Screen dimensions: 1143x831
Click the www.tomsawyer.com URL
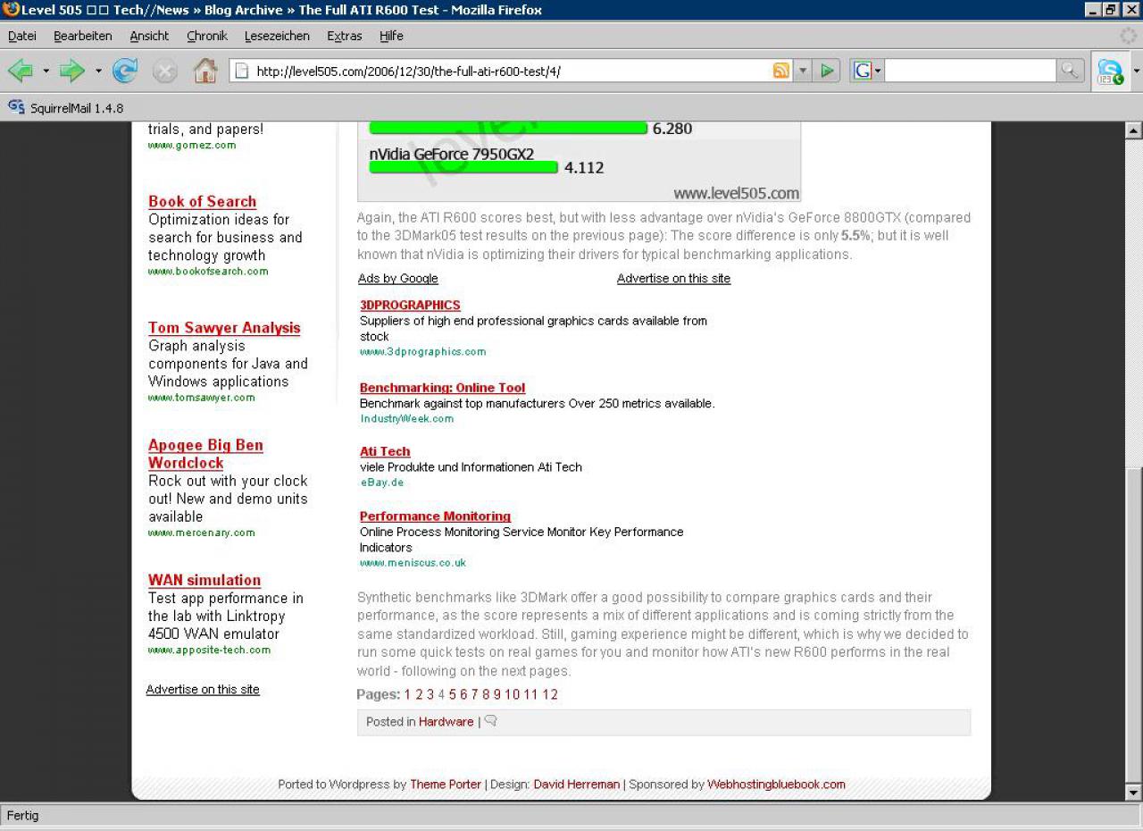[x=202, y=398]
